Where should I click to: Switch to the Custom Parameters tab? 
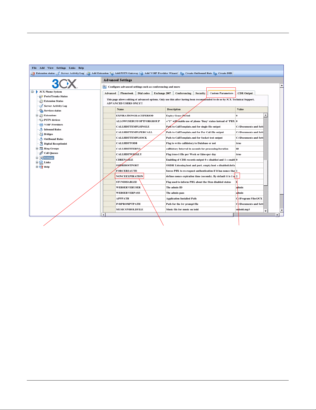(x=222, y=93)
